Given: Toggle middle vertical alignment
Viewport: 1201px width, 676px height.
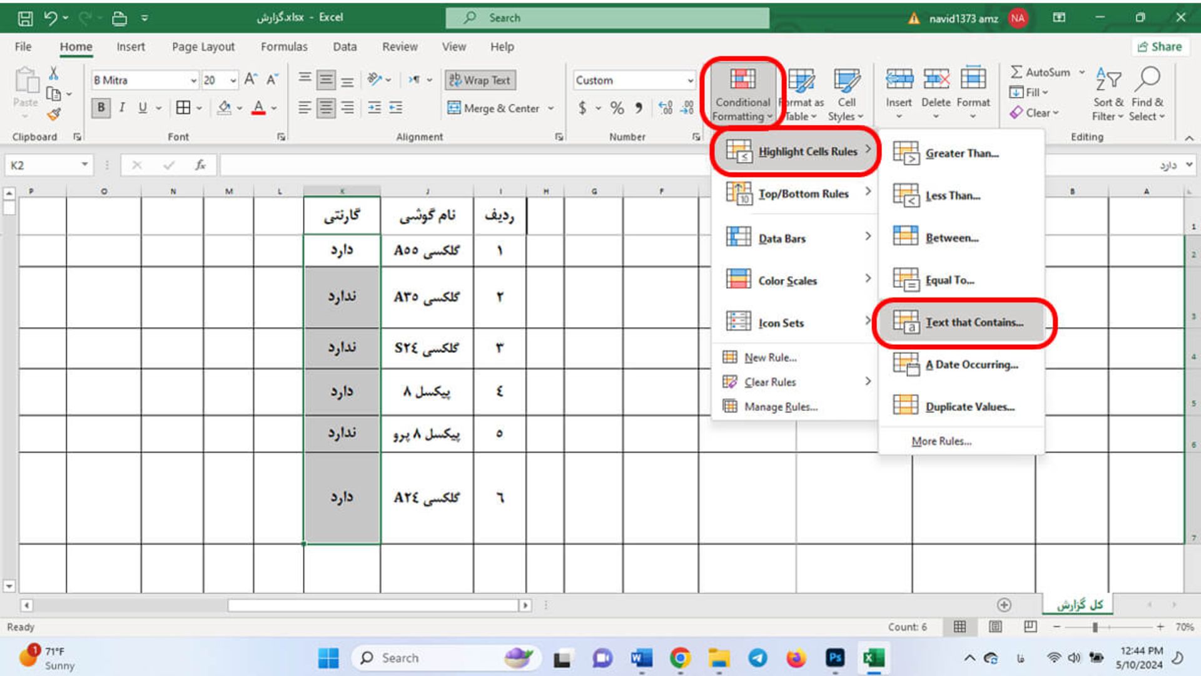Looking at the screenshot, I should pyautogui.click(x=326, y=79).
